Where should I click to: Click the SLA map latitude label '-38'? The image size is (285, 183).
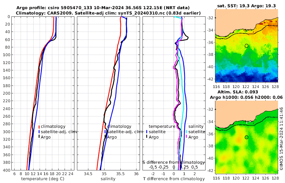[211, 146]
